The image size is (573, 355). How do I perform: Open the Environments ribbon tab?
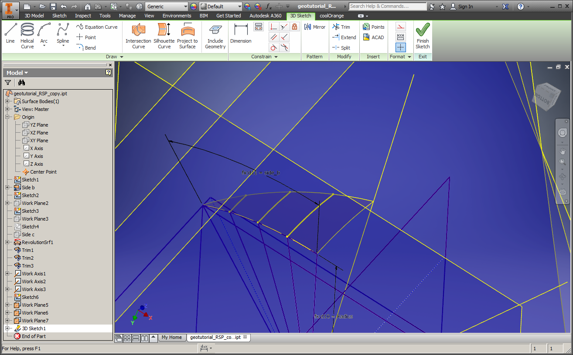pyautogui.click(x=177, y=16)
